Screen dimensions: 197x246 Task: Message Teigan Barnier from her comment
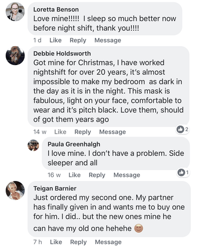point(108,242)
